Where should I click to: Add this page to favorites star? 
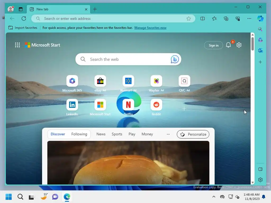coord(188,19)
